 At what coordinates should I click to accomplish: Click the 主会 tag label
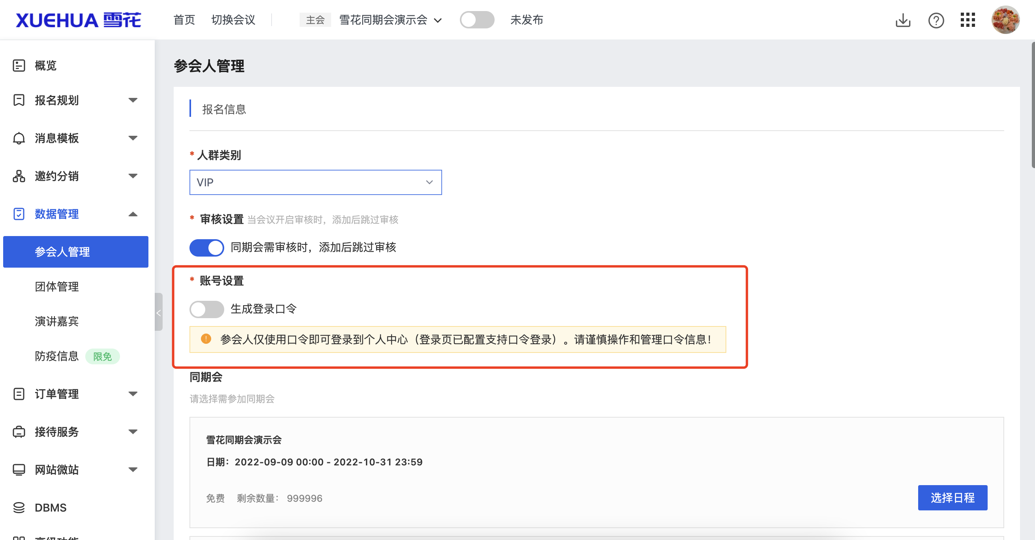[315, 20]
